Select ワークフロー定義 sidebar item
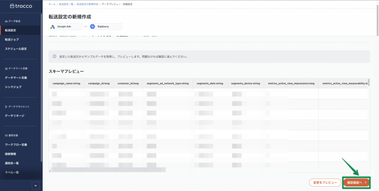Screen dimensions: 379x191 16,144
